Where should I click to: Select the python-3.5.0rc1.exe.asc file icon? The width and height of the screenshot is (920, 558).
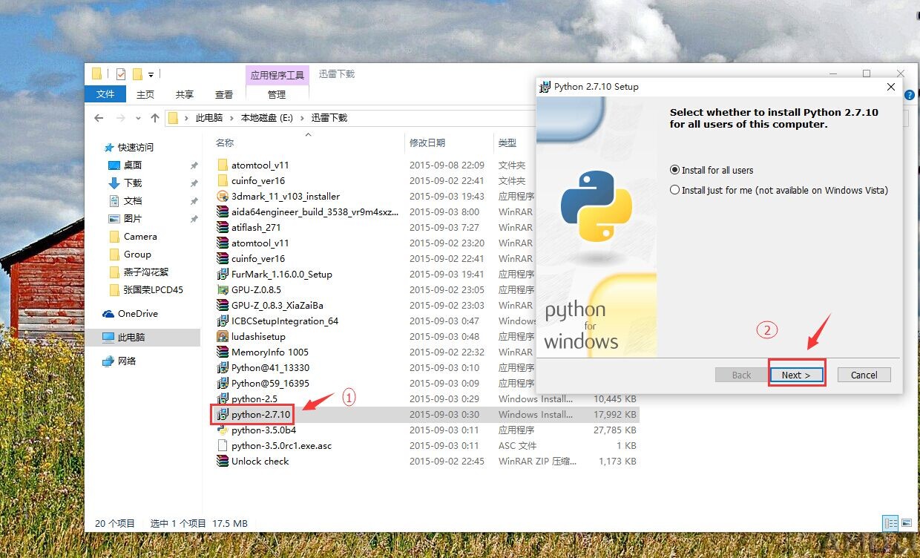point(223,445)
